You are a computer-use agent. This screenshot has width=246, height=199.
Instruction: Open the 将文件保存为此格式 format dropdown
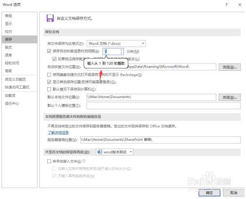point(116,44)
